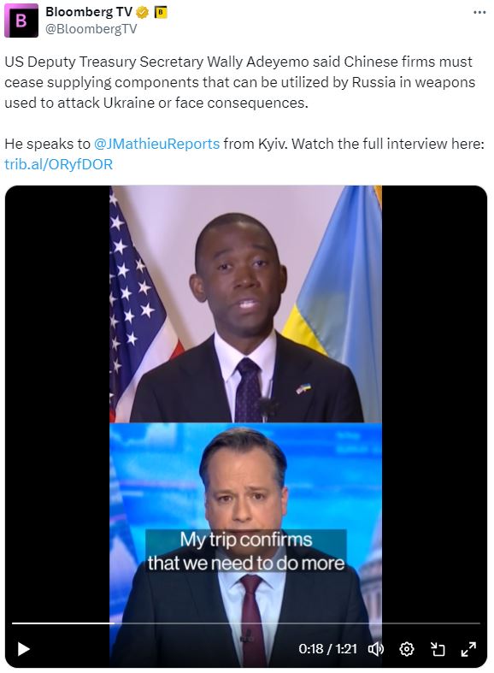
Task: Toggle picture-in-picture mode icon
Action: pyautogui.click(x=438, y=649)
